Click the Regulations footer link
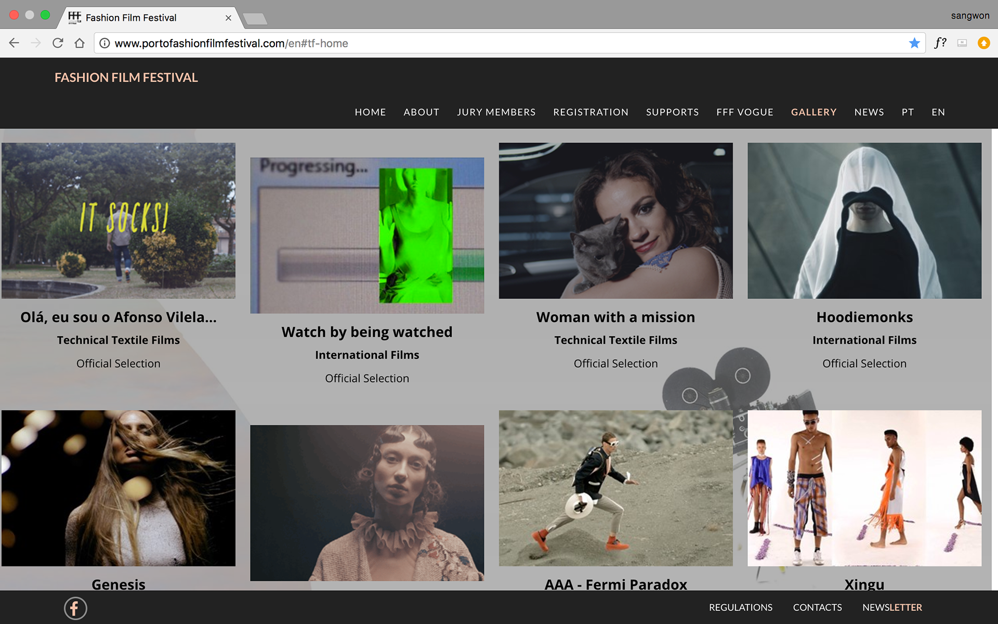 coord(740,607)
